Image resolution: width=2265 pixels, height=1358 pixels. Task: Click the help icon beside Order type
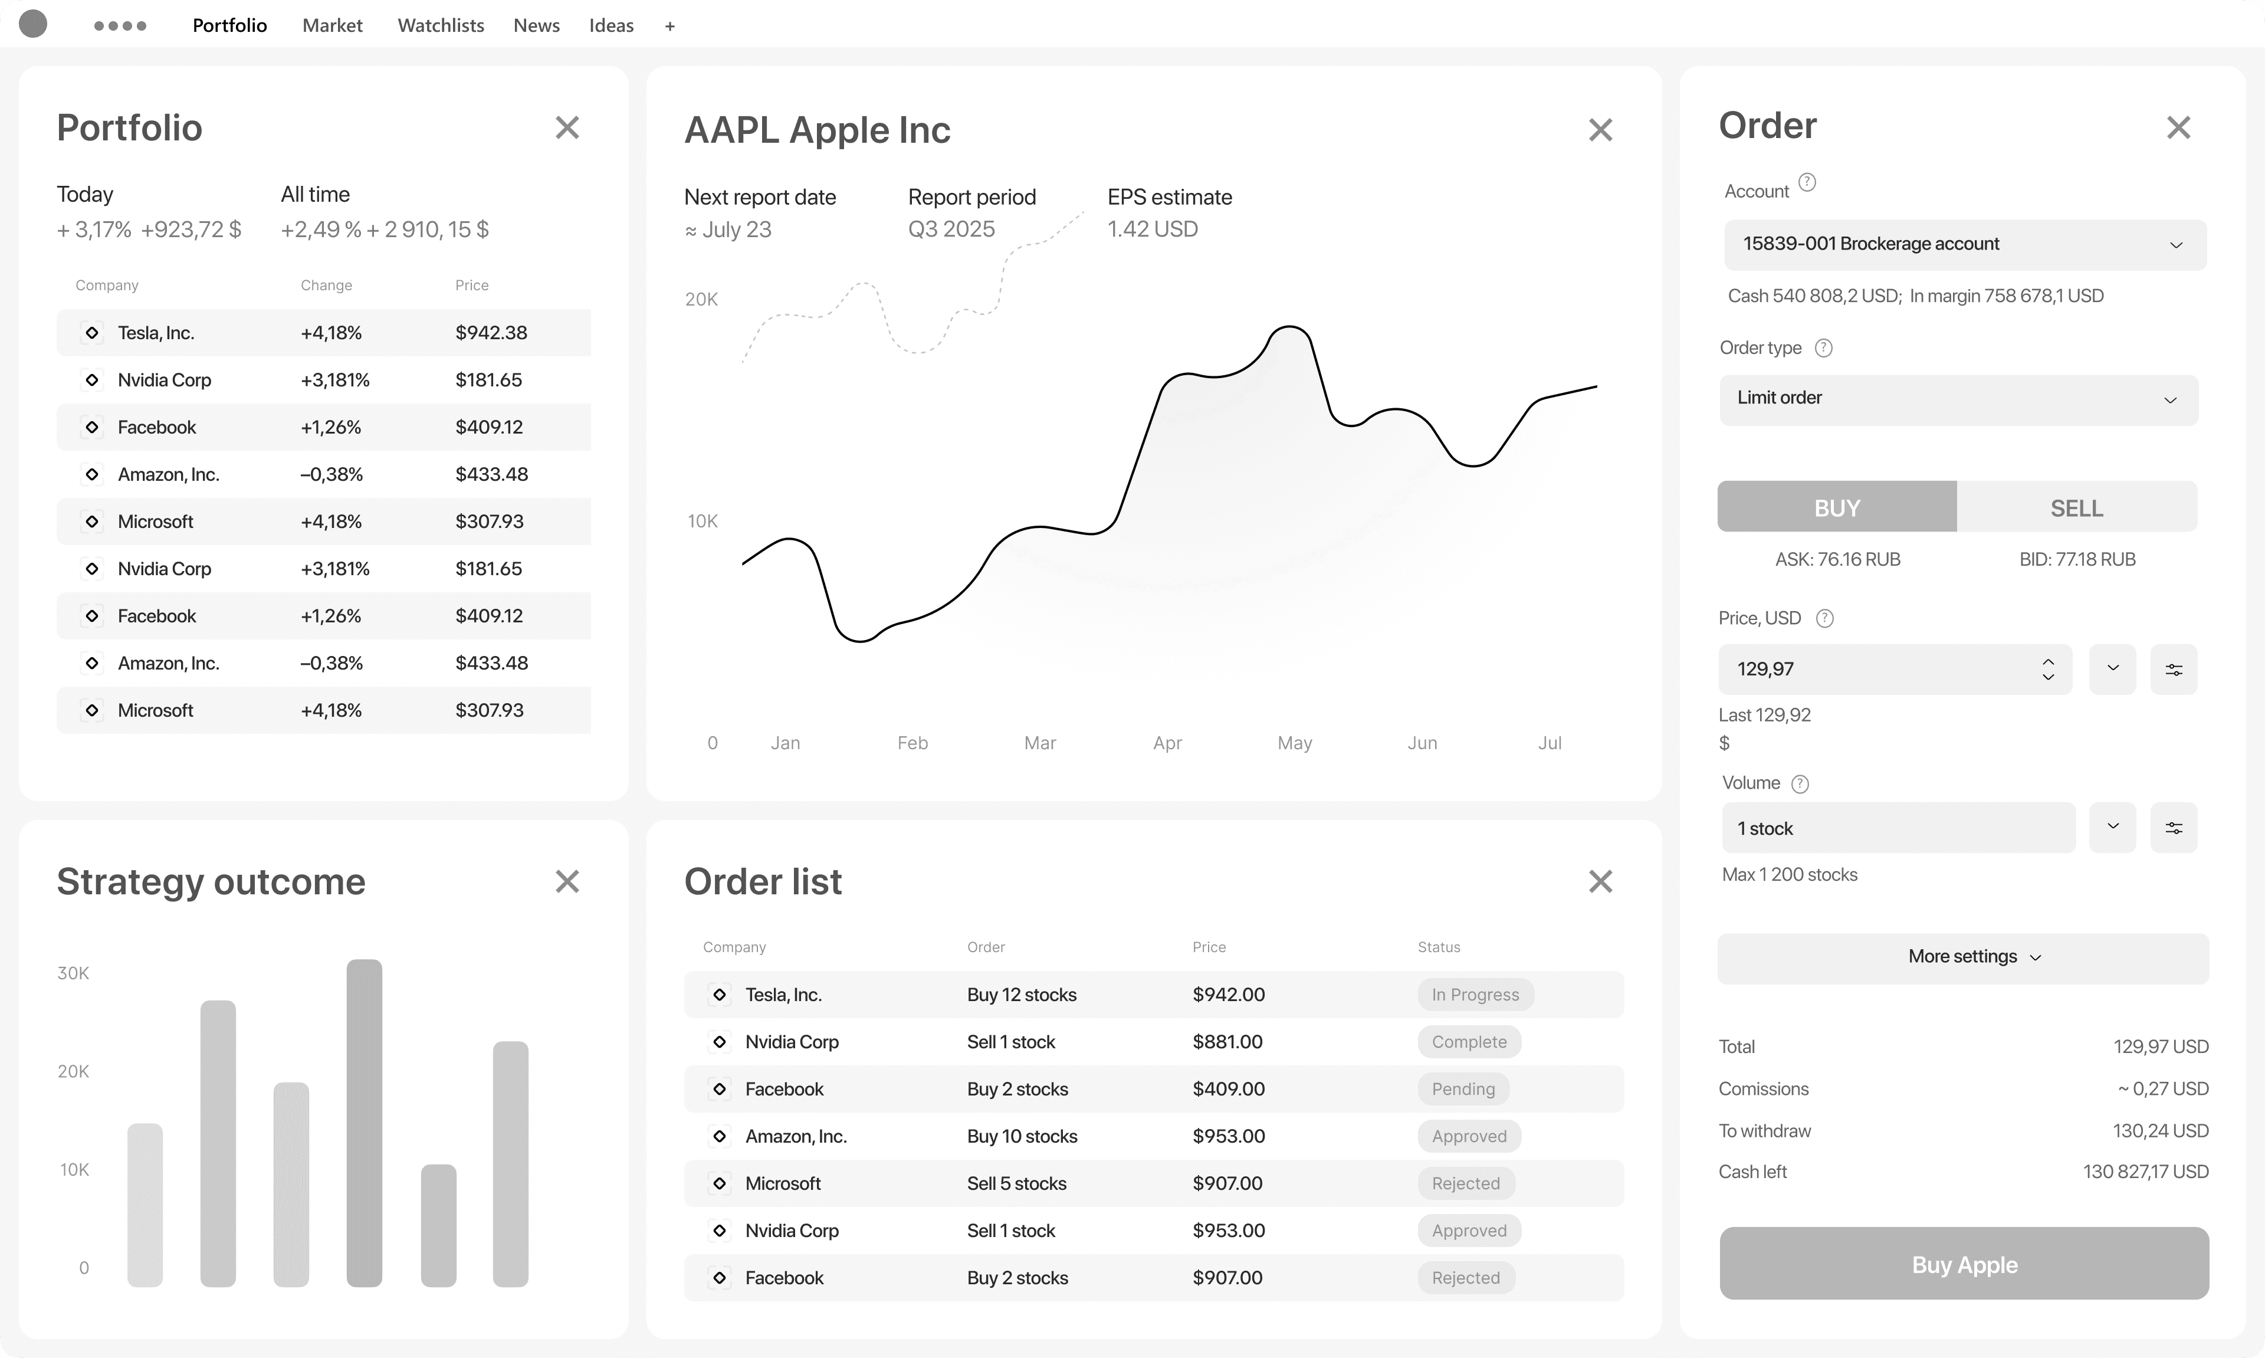pyautogui.click(x=1823, y=347)
